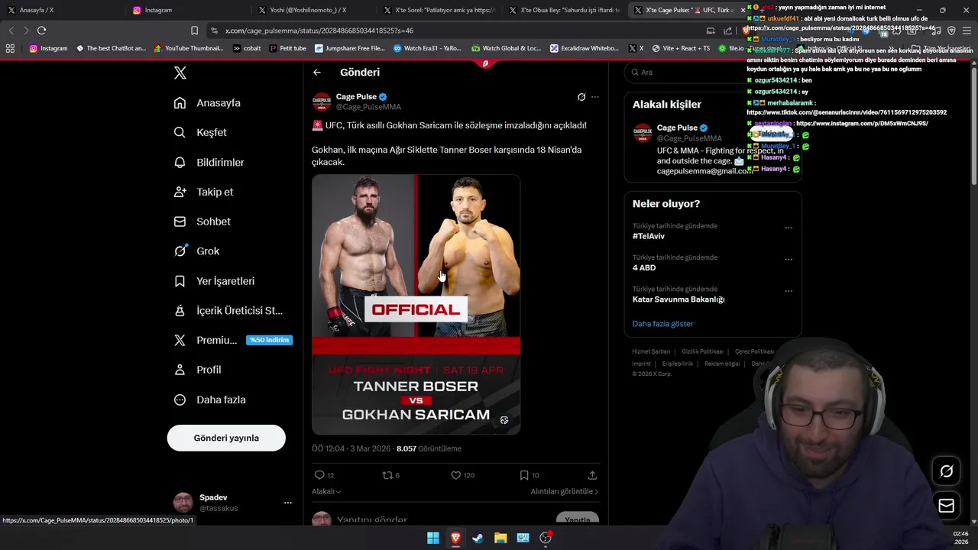Image resolution: width=978 pixels, height=550 pixels.
Task: Open post options three-dot menu
Action: point(595,97)
